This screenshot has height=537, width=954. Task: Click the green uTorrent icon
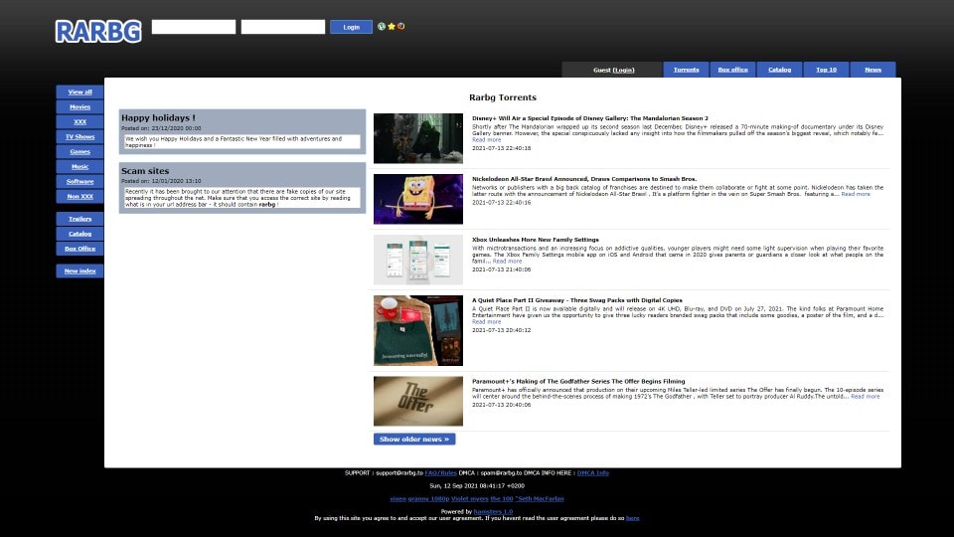tap(382, 27)
